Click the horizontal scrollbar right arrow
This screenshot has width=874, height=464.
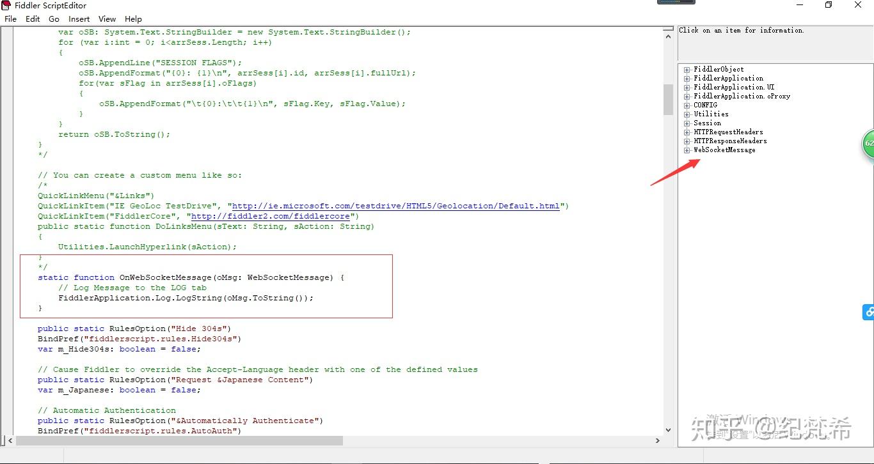pyautogui.click(x=658, y=440)
